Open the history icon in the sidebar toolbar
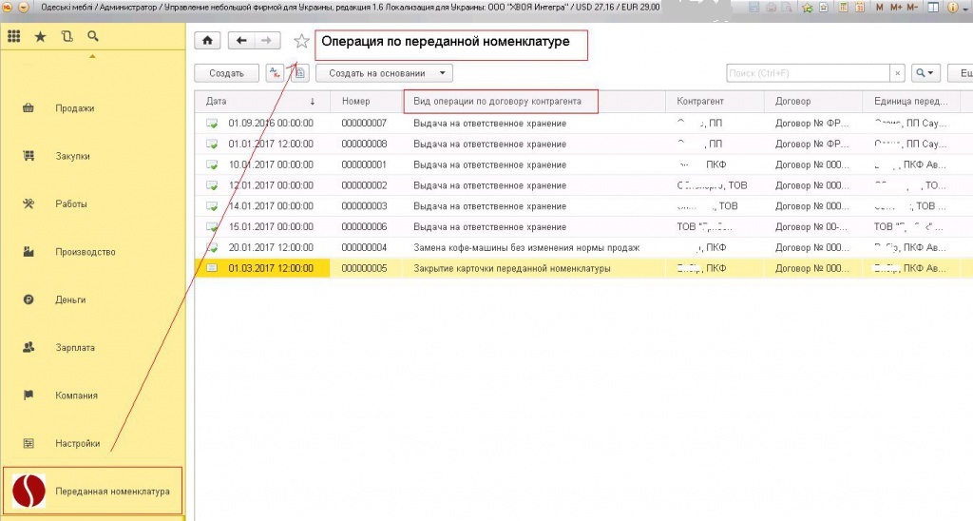The image size is (973, 521). pos(67,37)
